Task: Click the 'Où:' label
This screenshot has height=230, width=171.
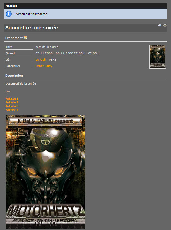Action: click(8, 60)
